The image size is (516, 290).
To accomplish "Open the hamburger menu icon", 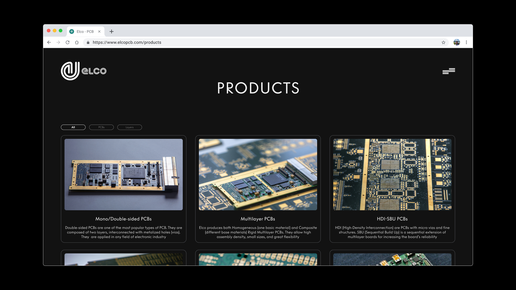I will tap(449, 71).
